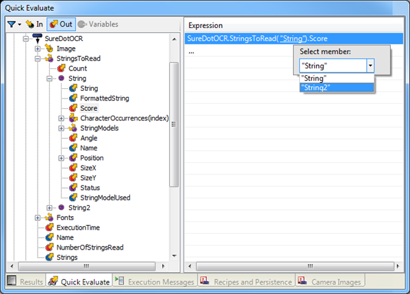Toggle the Out properties filter
The width and height of the screenshot is (410, 294).
61,25
